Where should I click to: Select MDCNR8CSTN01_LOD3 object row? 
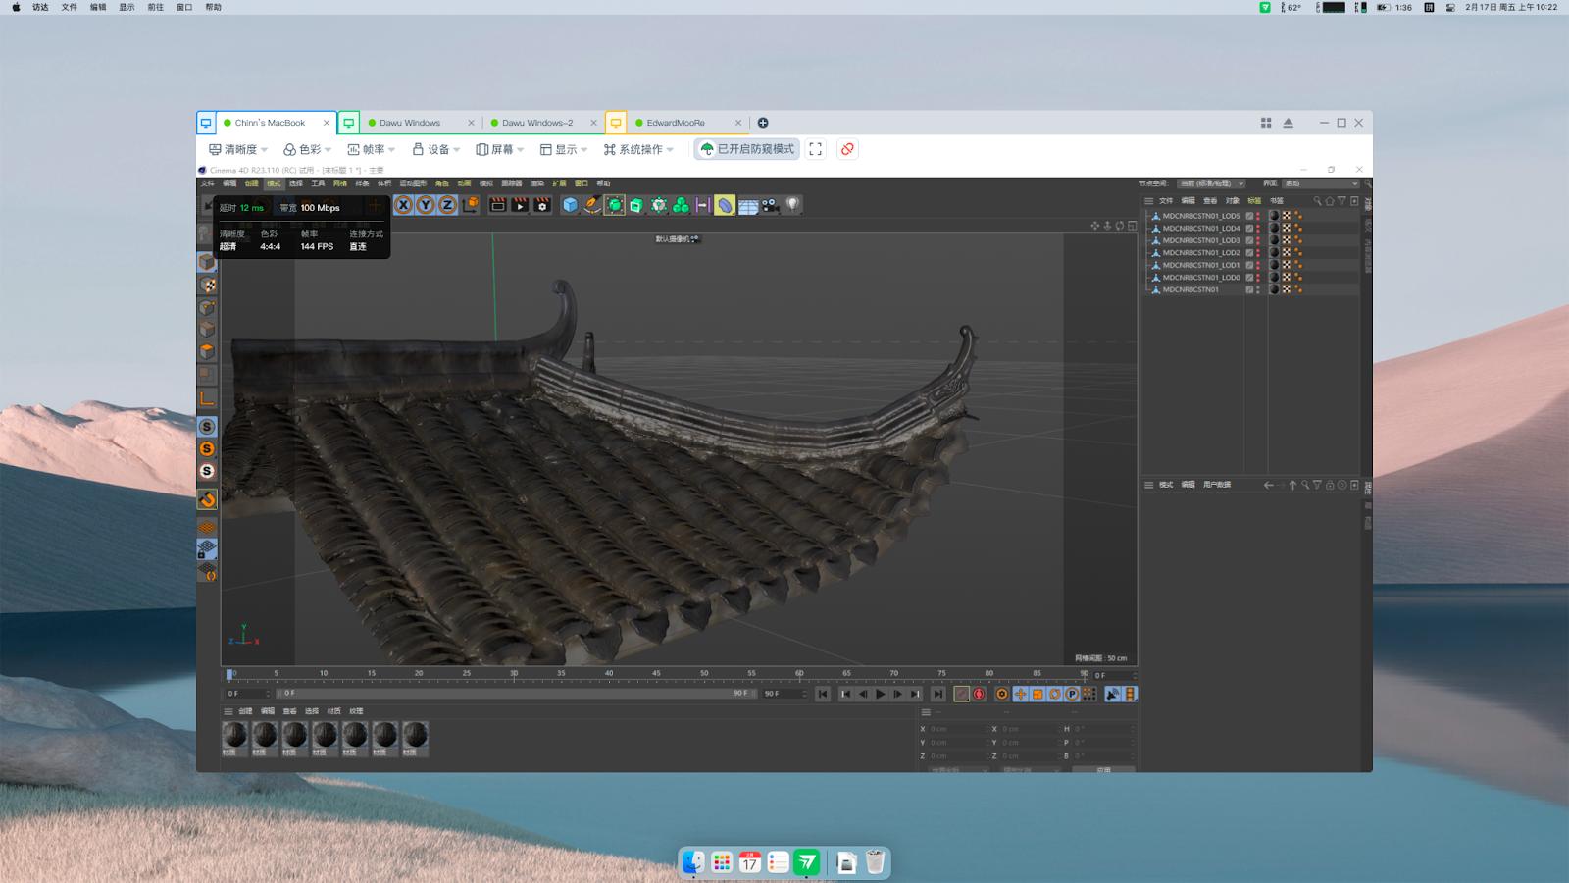[1201, 240]
